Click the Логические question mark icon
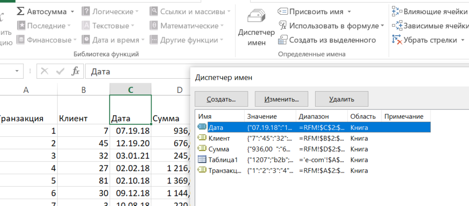Screen dimensions: 469x206 pyautogui.click(x=86, y=11)
